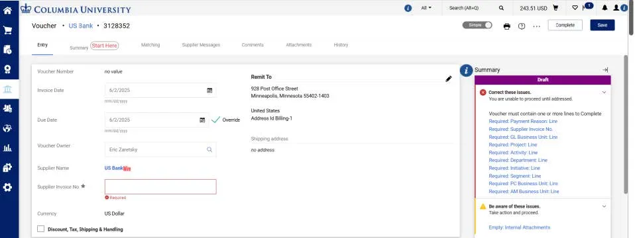Open the globe-in-hand sidebar icon
The image size is (635, 238).
(7, 128)
